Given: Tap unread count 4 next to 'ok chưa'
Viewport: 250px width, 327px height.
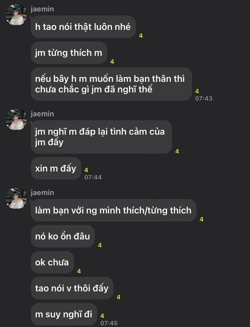Looking at the screenshot, I should coord(79,271).
